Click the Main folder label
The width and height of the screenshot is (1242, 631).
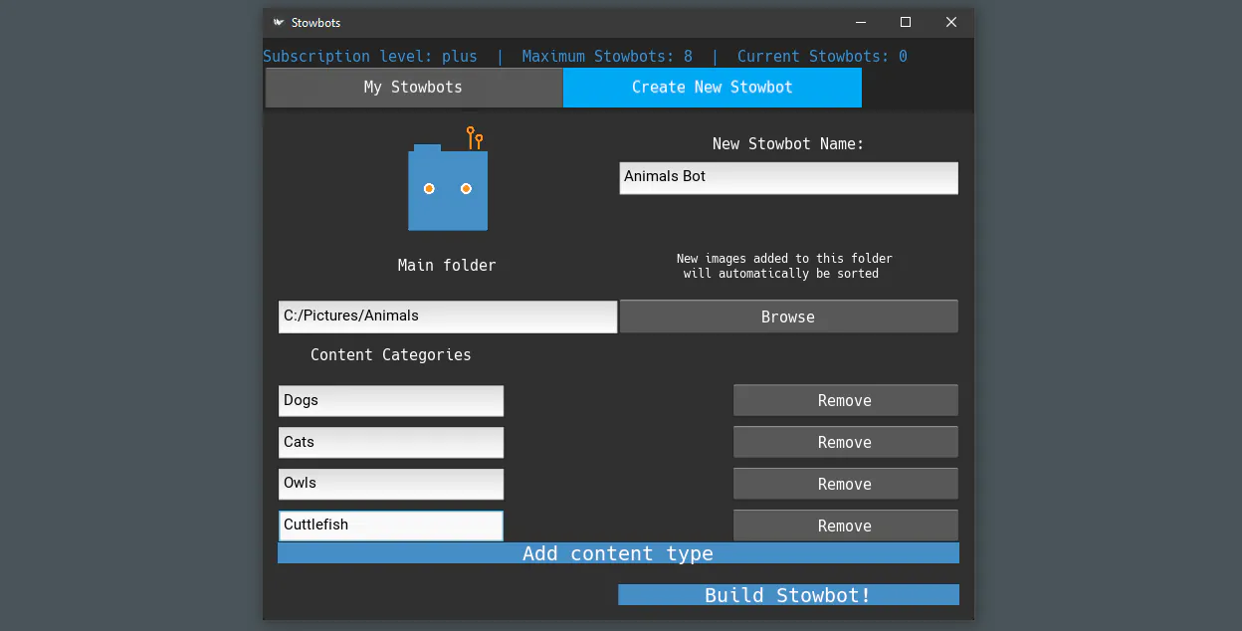[447, 265]
